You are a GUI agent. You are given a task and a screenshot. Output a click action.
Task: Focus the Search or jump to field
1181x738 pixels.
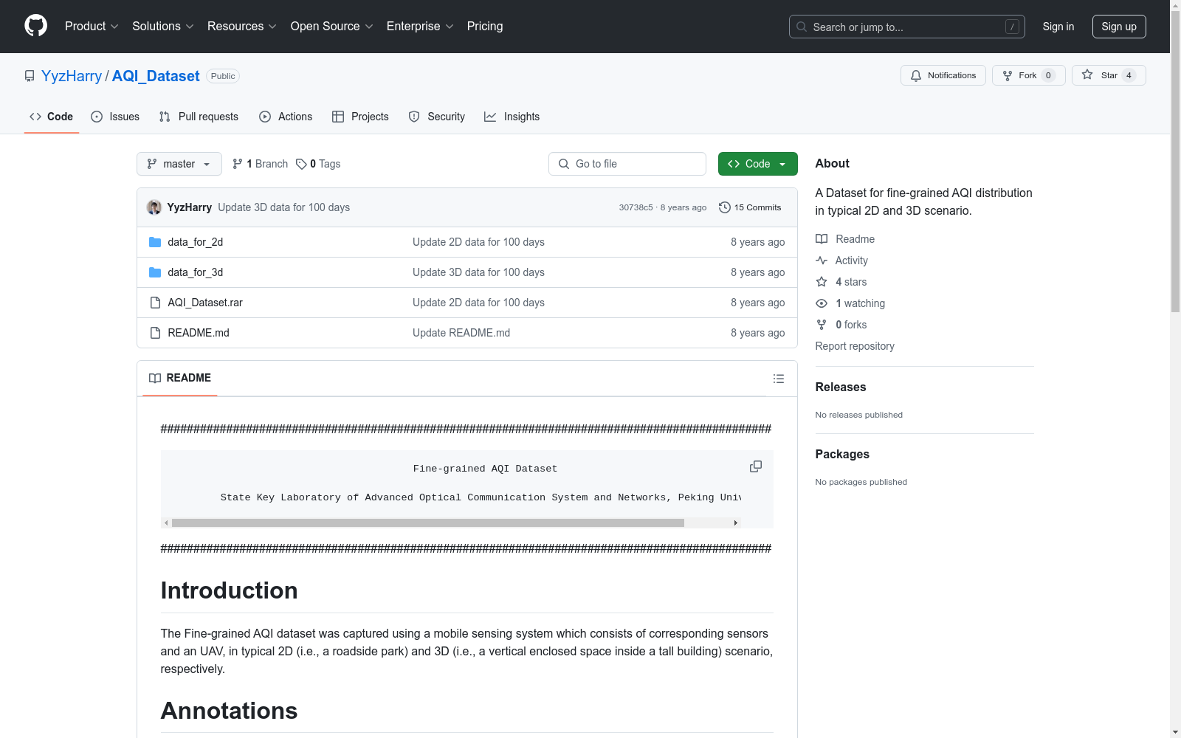pos(907,27)
